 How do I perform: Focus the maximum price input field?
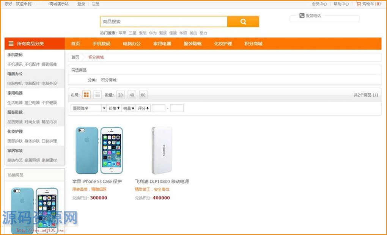[177, 108]
